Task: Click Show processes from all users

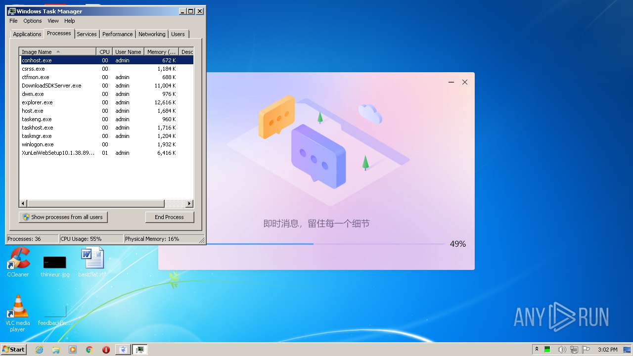Action: coord(63,217)
